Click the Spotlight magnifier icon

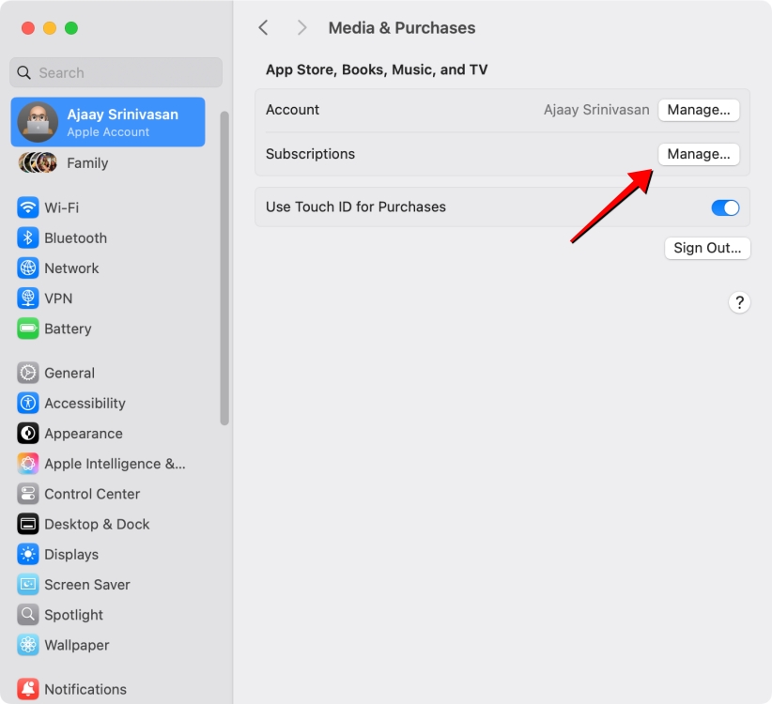[28, 615]
